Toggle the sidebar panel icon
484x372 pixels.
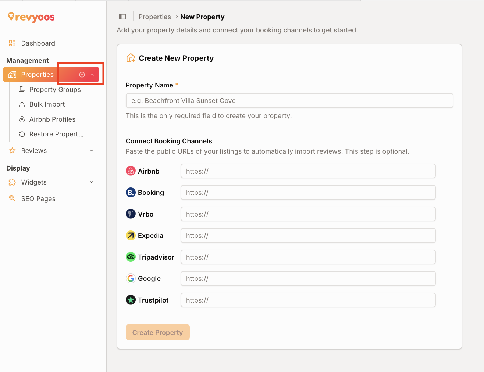click(x=122, y=17)
